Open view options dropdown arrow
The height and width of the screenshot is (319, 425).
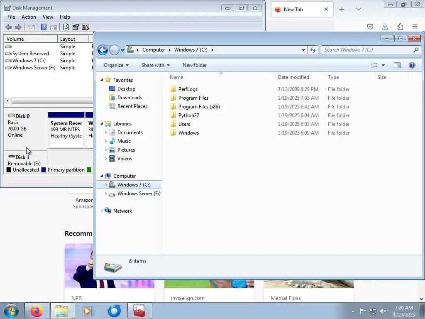383,65
